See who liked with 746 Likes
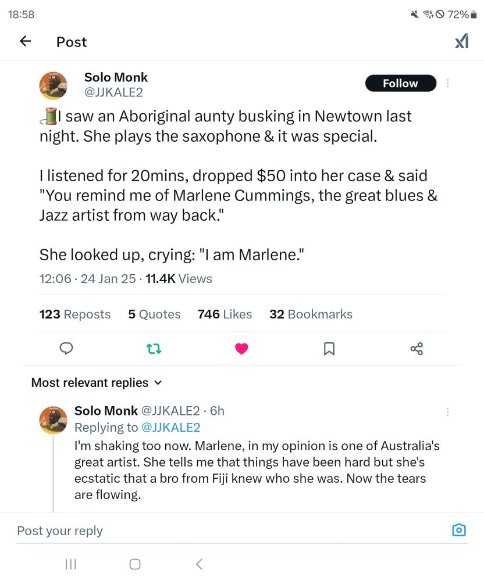This screenshot has width=484, height=581. click(x=225, y=314)
